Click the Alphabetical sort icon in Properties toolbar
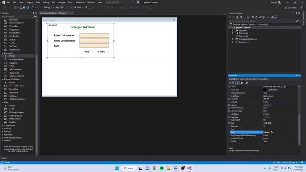 (233, 83)
